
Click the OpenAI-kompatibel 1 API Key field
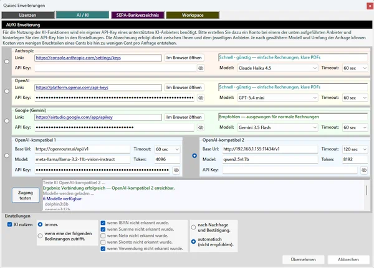(x=102, y=170)
